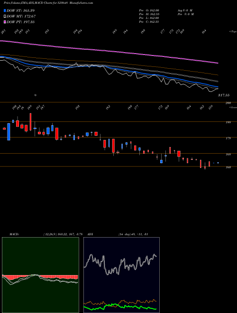
Task: Select the 'DOW PT: 197.35' legend text
Action: (x=21, y=22)
